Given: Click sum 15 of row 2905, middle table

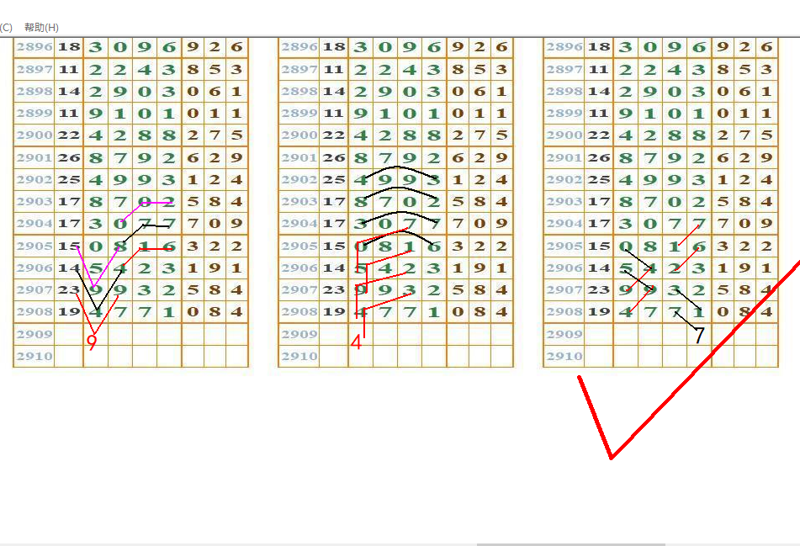Looking at the screenshot, I should (x=334, y=246).
